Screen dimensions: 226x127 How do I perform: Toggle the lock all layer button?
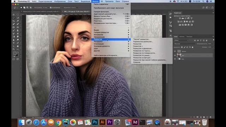[192, 47]
